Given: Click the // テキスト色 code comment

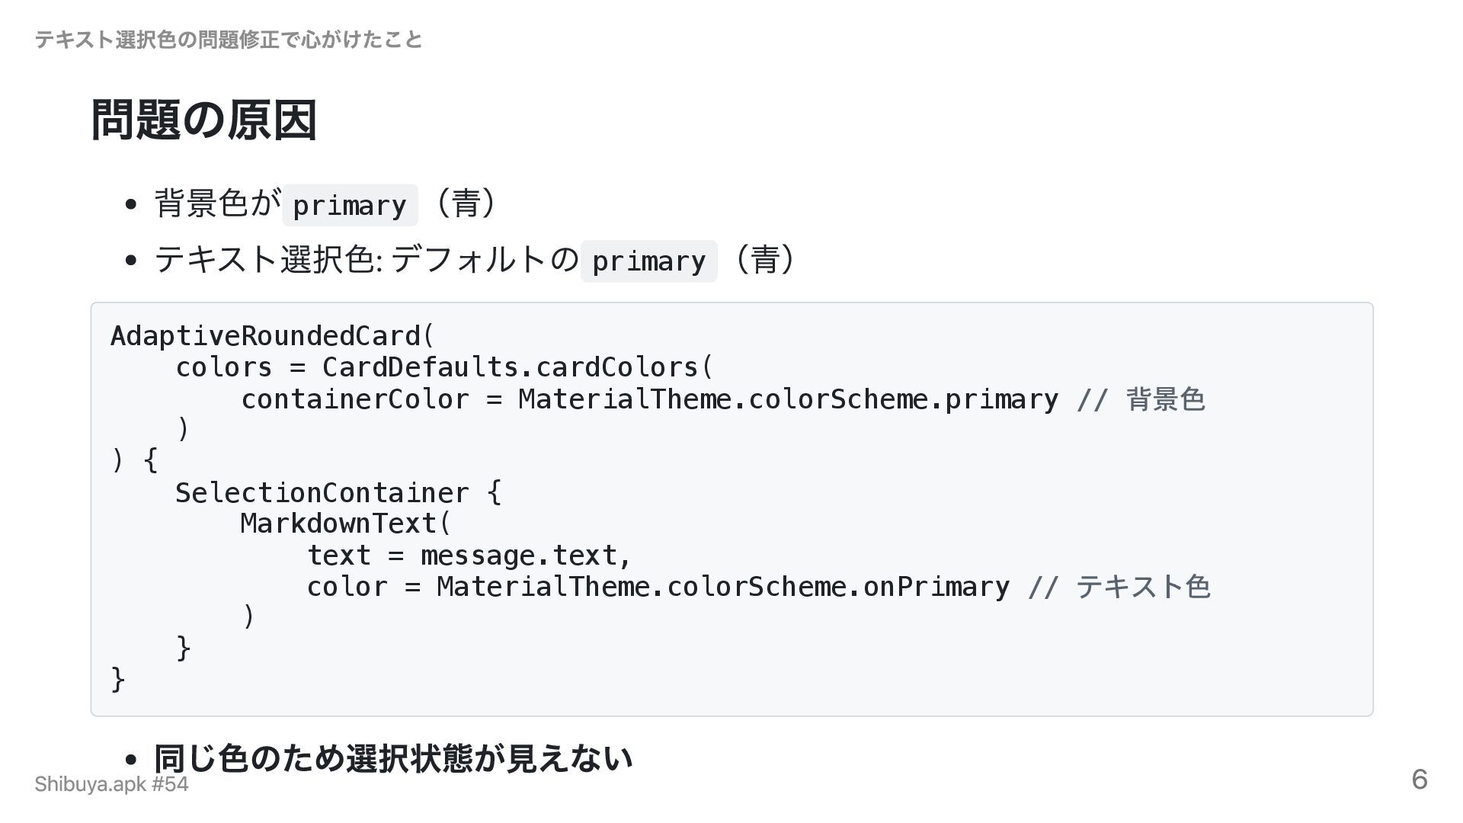Looking at the screenshot, I should tap(1119, 587).
